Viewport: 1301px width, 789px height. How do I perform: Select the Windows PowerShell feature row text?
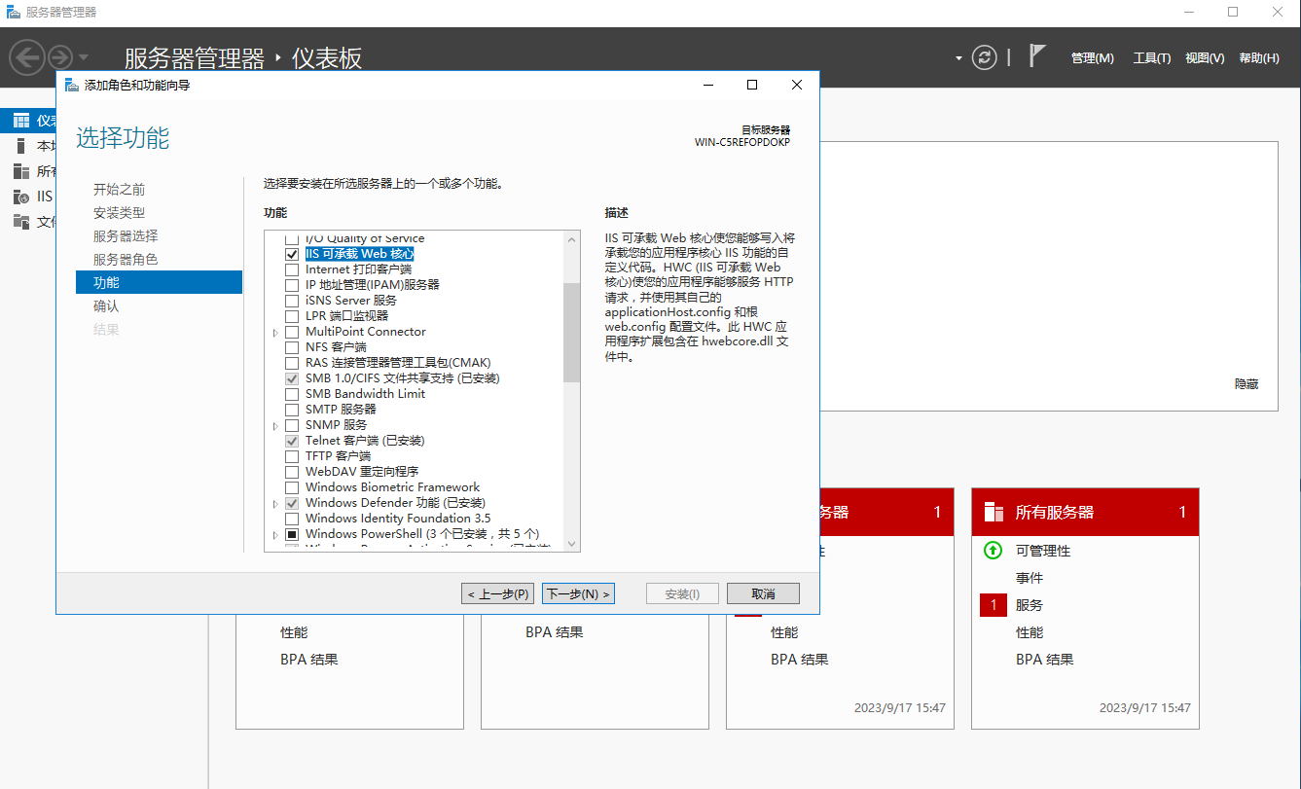pos(422,534)
